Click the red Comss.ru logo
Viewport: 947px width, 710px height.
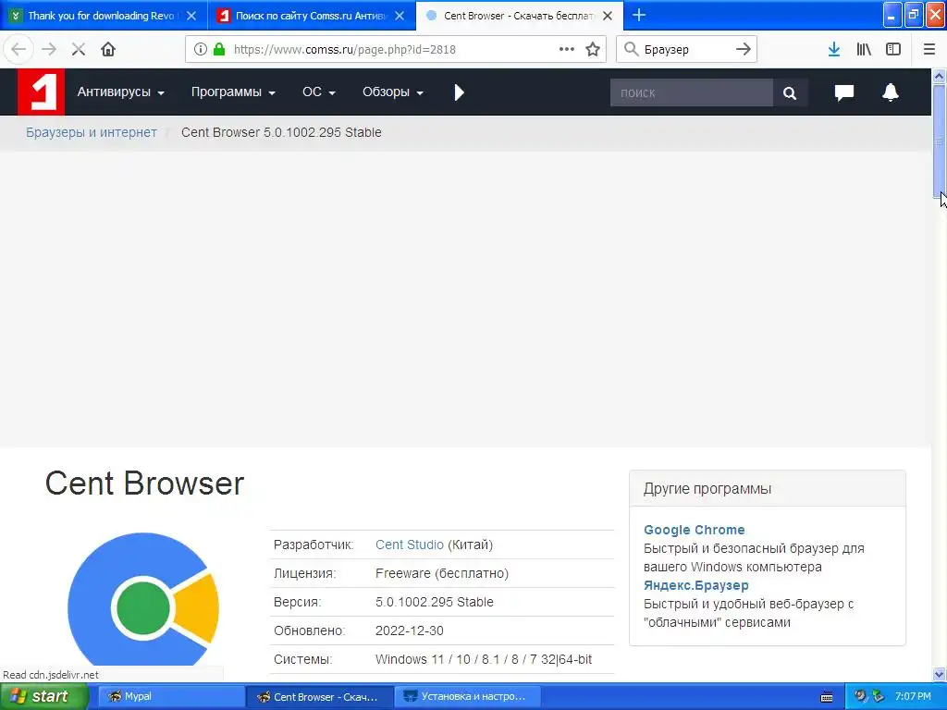tap(41, 92)
